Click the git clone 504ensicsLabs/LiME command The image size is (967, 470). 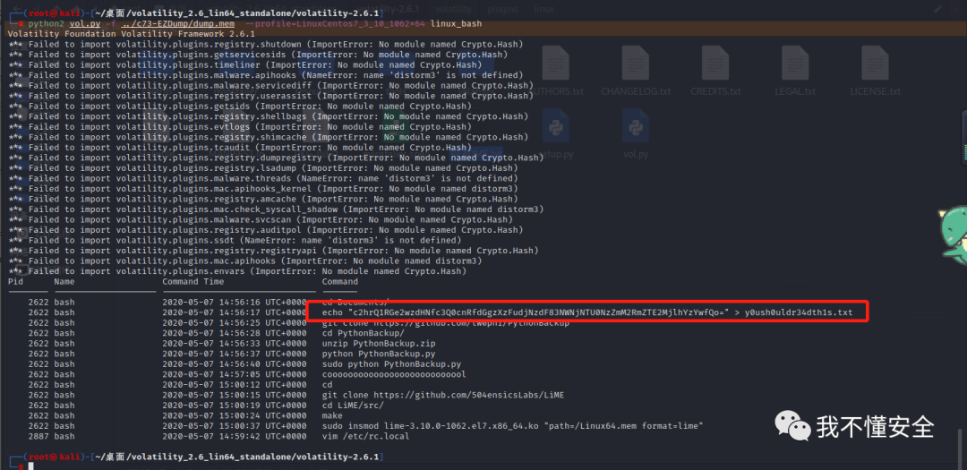coord(443,396)
